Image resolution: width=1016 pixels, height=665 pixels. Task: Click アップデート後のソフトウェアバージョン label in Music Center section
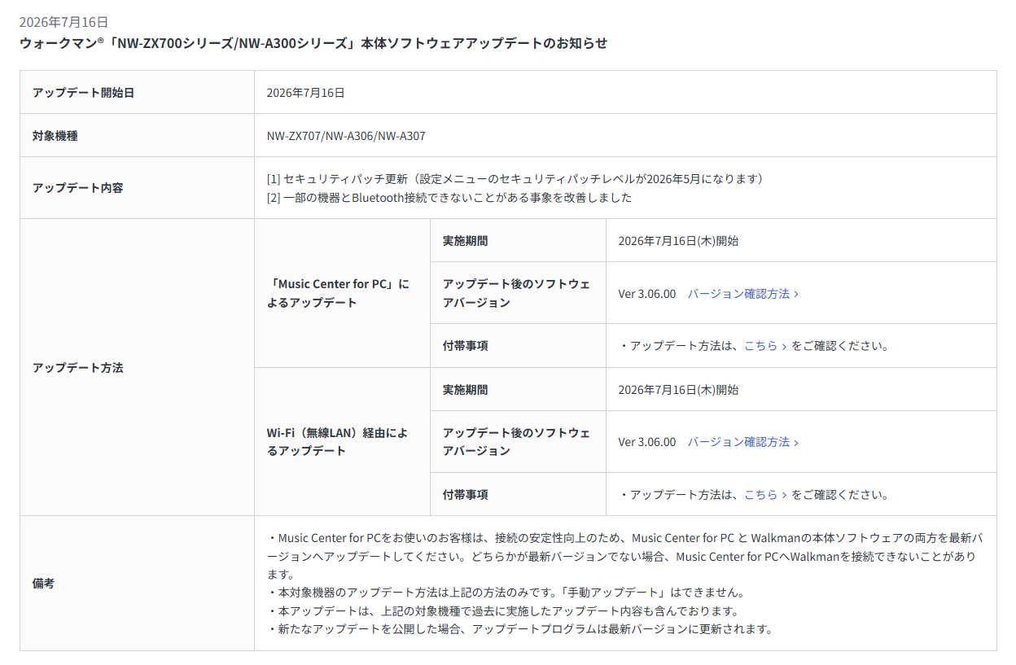516,293
